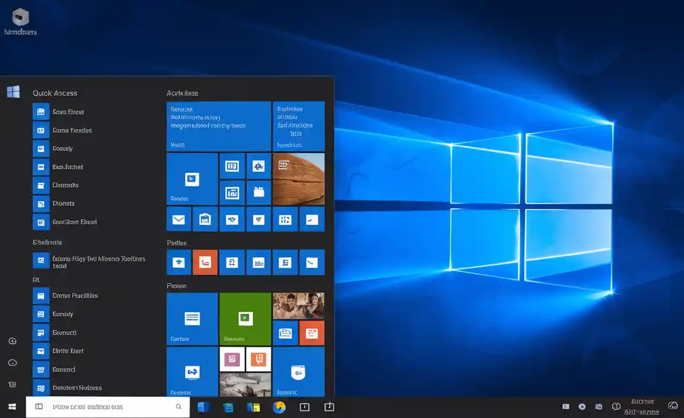This screenshot has height=418, width=684.
Task: Click the clock in the system tray
Action: (644, 407)
